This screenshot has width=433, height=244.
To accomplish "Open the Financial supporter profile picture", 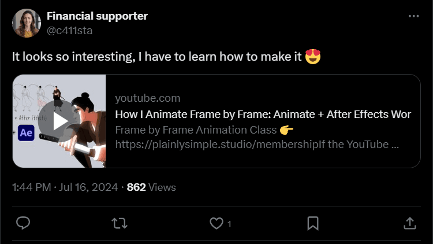I will point(27,23).
